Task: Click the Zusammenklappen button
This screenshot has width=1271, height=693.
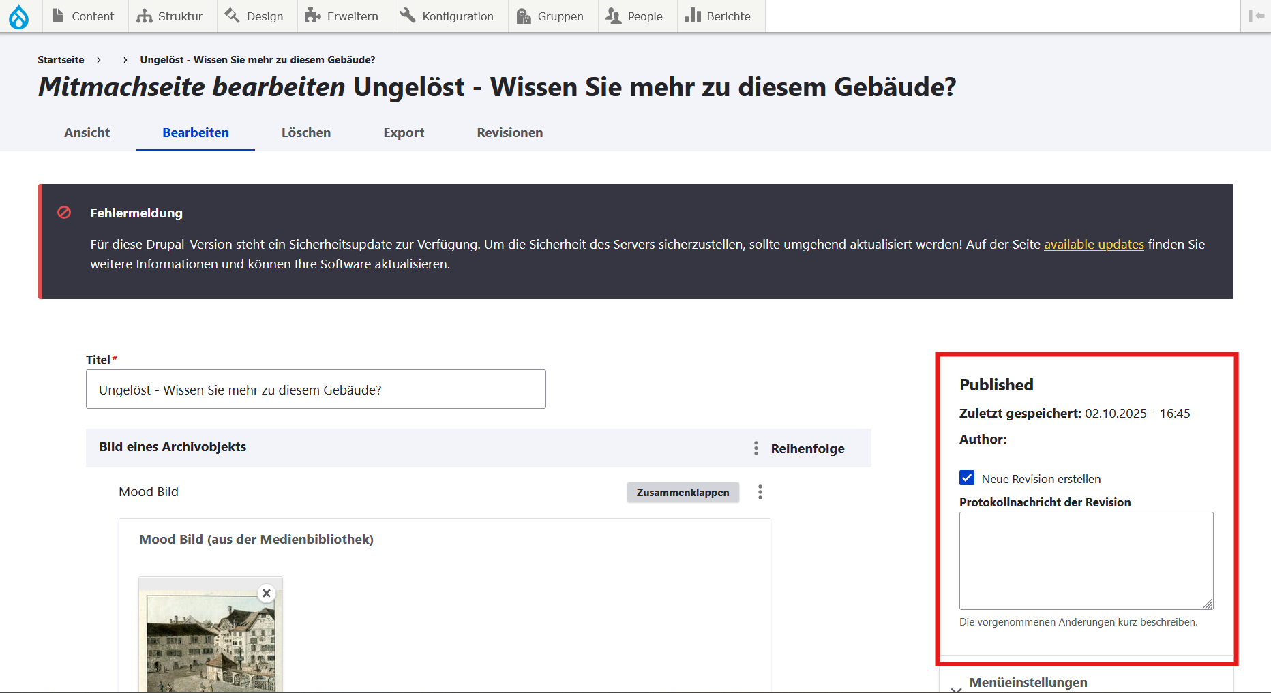Action: coord(683,492)
